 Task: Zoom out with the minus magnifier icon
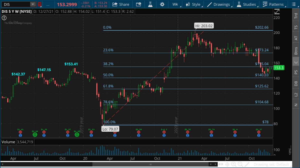pyautogui.click(x=240, y=165)
